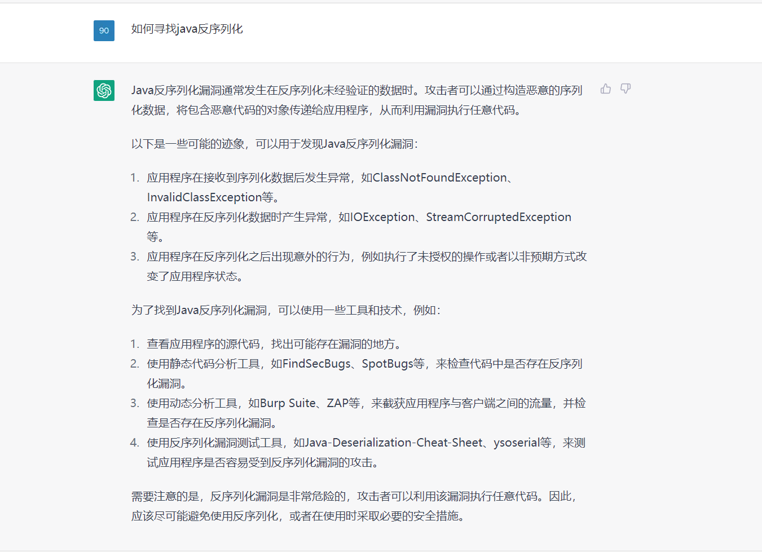Select the conversation entry numbered 90
The height and width of the screenshot is (552, 762).
104,31
